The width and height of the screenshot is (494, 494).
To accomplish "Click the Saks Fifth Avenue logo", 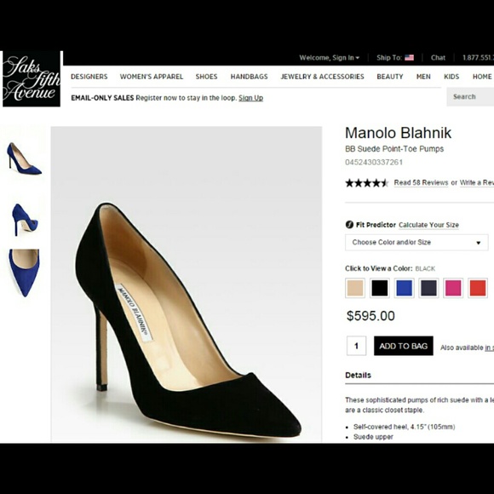I will pos(32,78).
